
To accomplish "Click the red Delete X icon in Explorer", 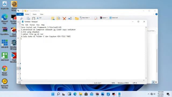I will [x=64, y=18].
